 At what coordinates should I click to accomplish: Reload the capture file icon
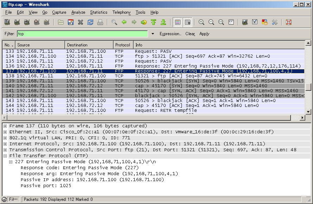(x=90, y=22)
